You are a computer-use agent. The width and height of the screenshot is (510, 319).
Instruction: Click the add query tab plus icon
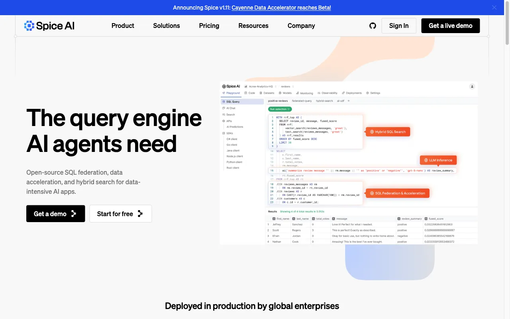pos(349,101)
